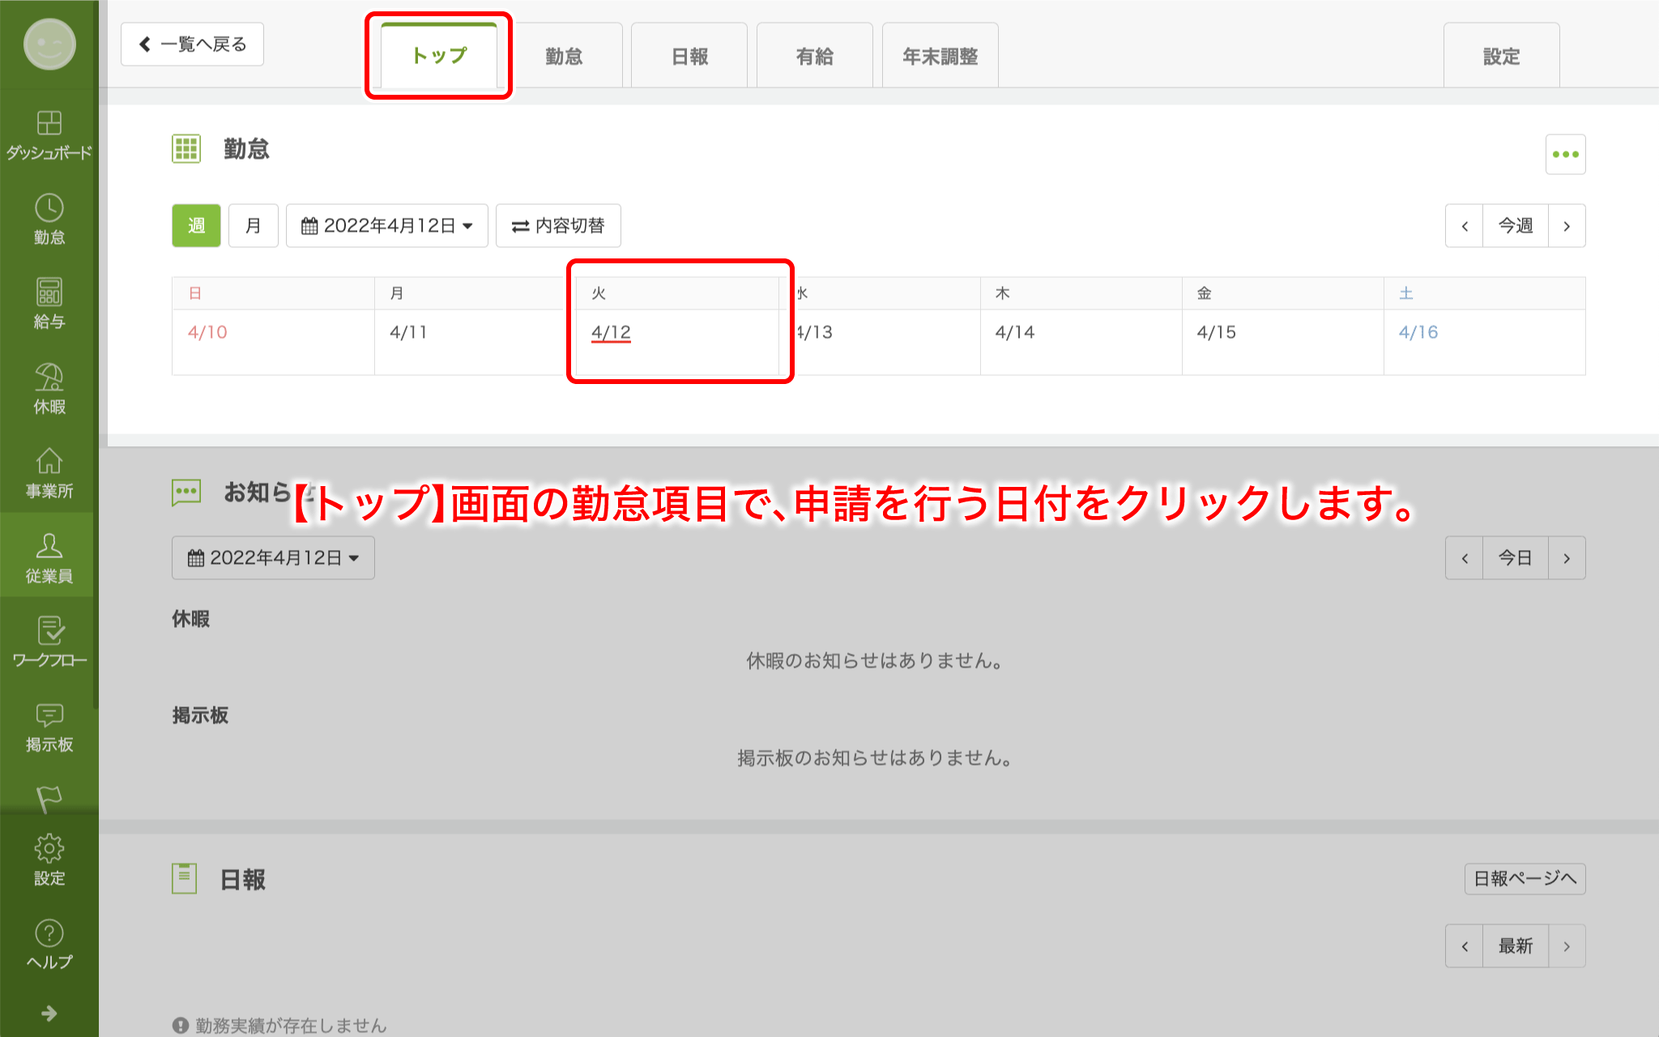Click the three-dot menu in 勤怠 section
The width and height of the screenshot is (1659, 1037).
1564,155
